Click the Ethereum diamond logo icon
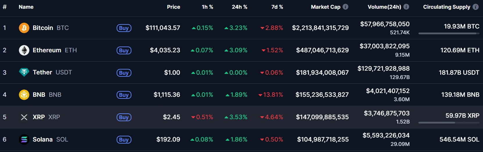Image resolution: width=483 pixels, height=152 pixels. [24, 50]
